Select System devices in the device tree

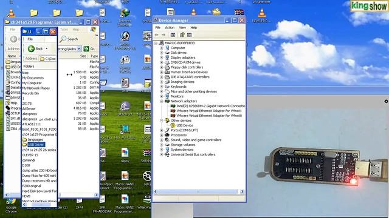click(x=182, y=150)
